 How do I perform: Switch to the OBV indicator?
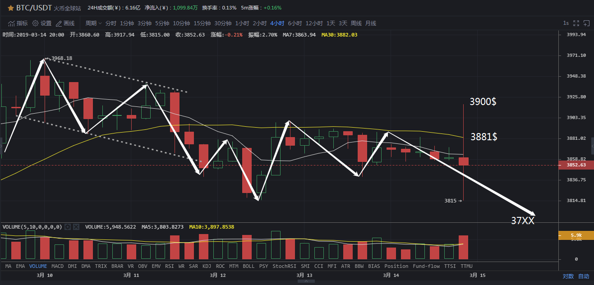pos(143,266)
